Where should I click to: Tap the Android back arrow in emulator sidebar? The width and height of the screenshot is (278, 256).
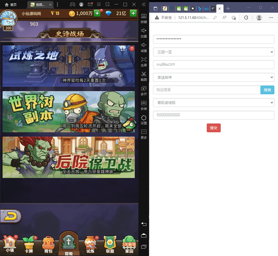pyautogui.click(x=144, y=224)
